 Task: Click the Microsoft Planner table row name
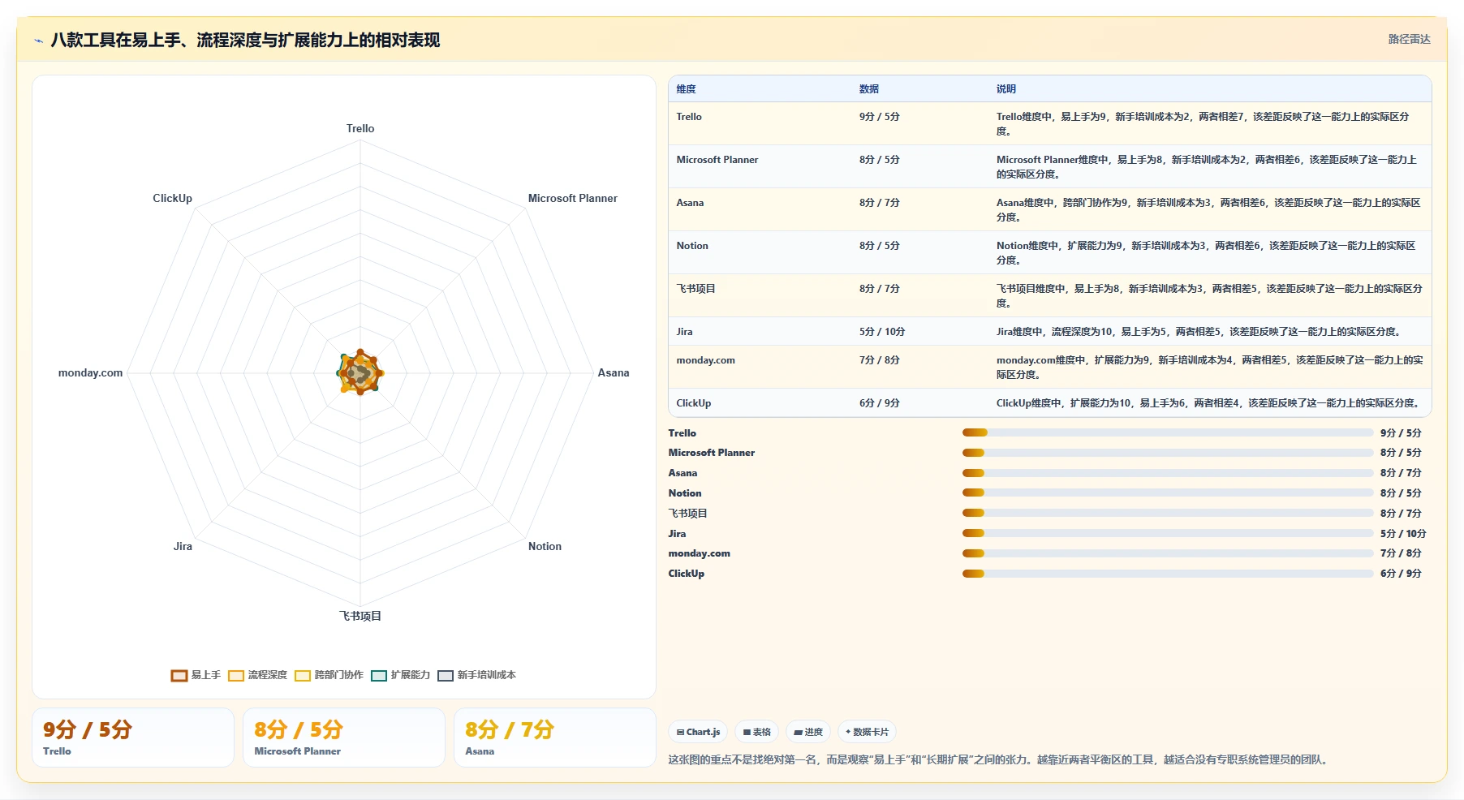point(717,160)
